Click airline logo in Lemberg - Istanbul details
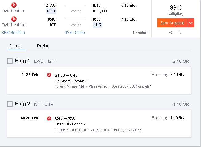 pos(49,75)
